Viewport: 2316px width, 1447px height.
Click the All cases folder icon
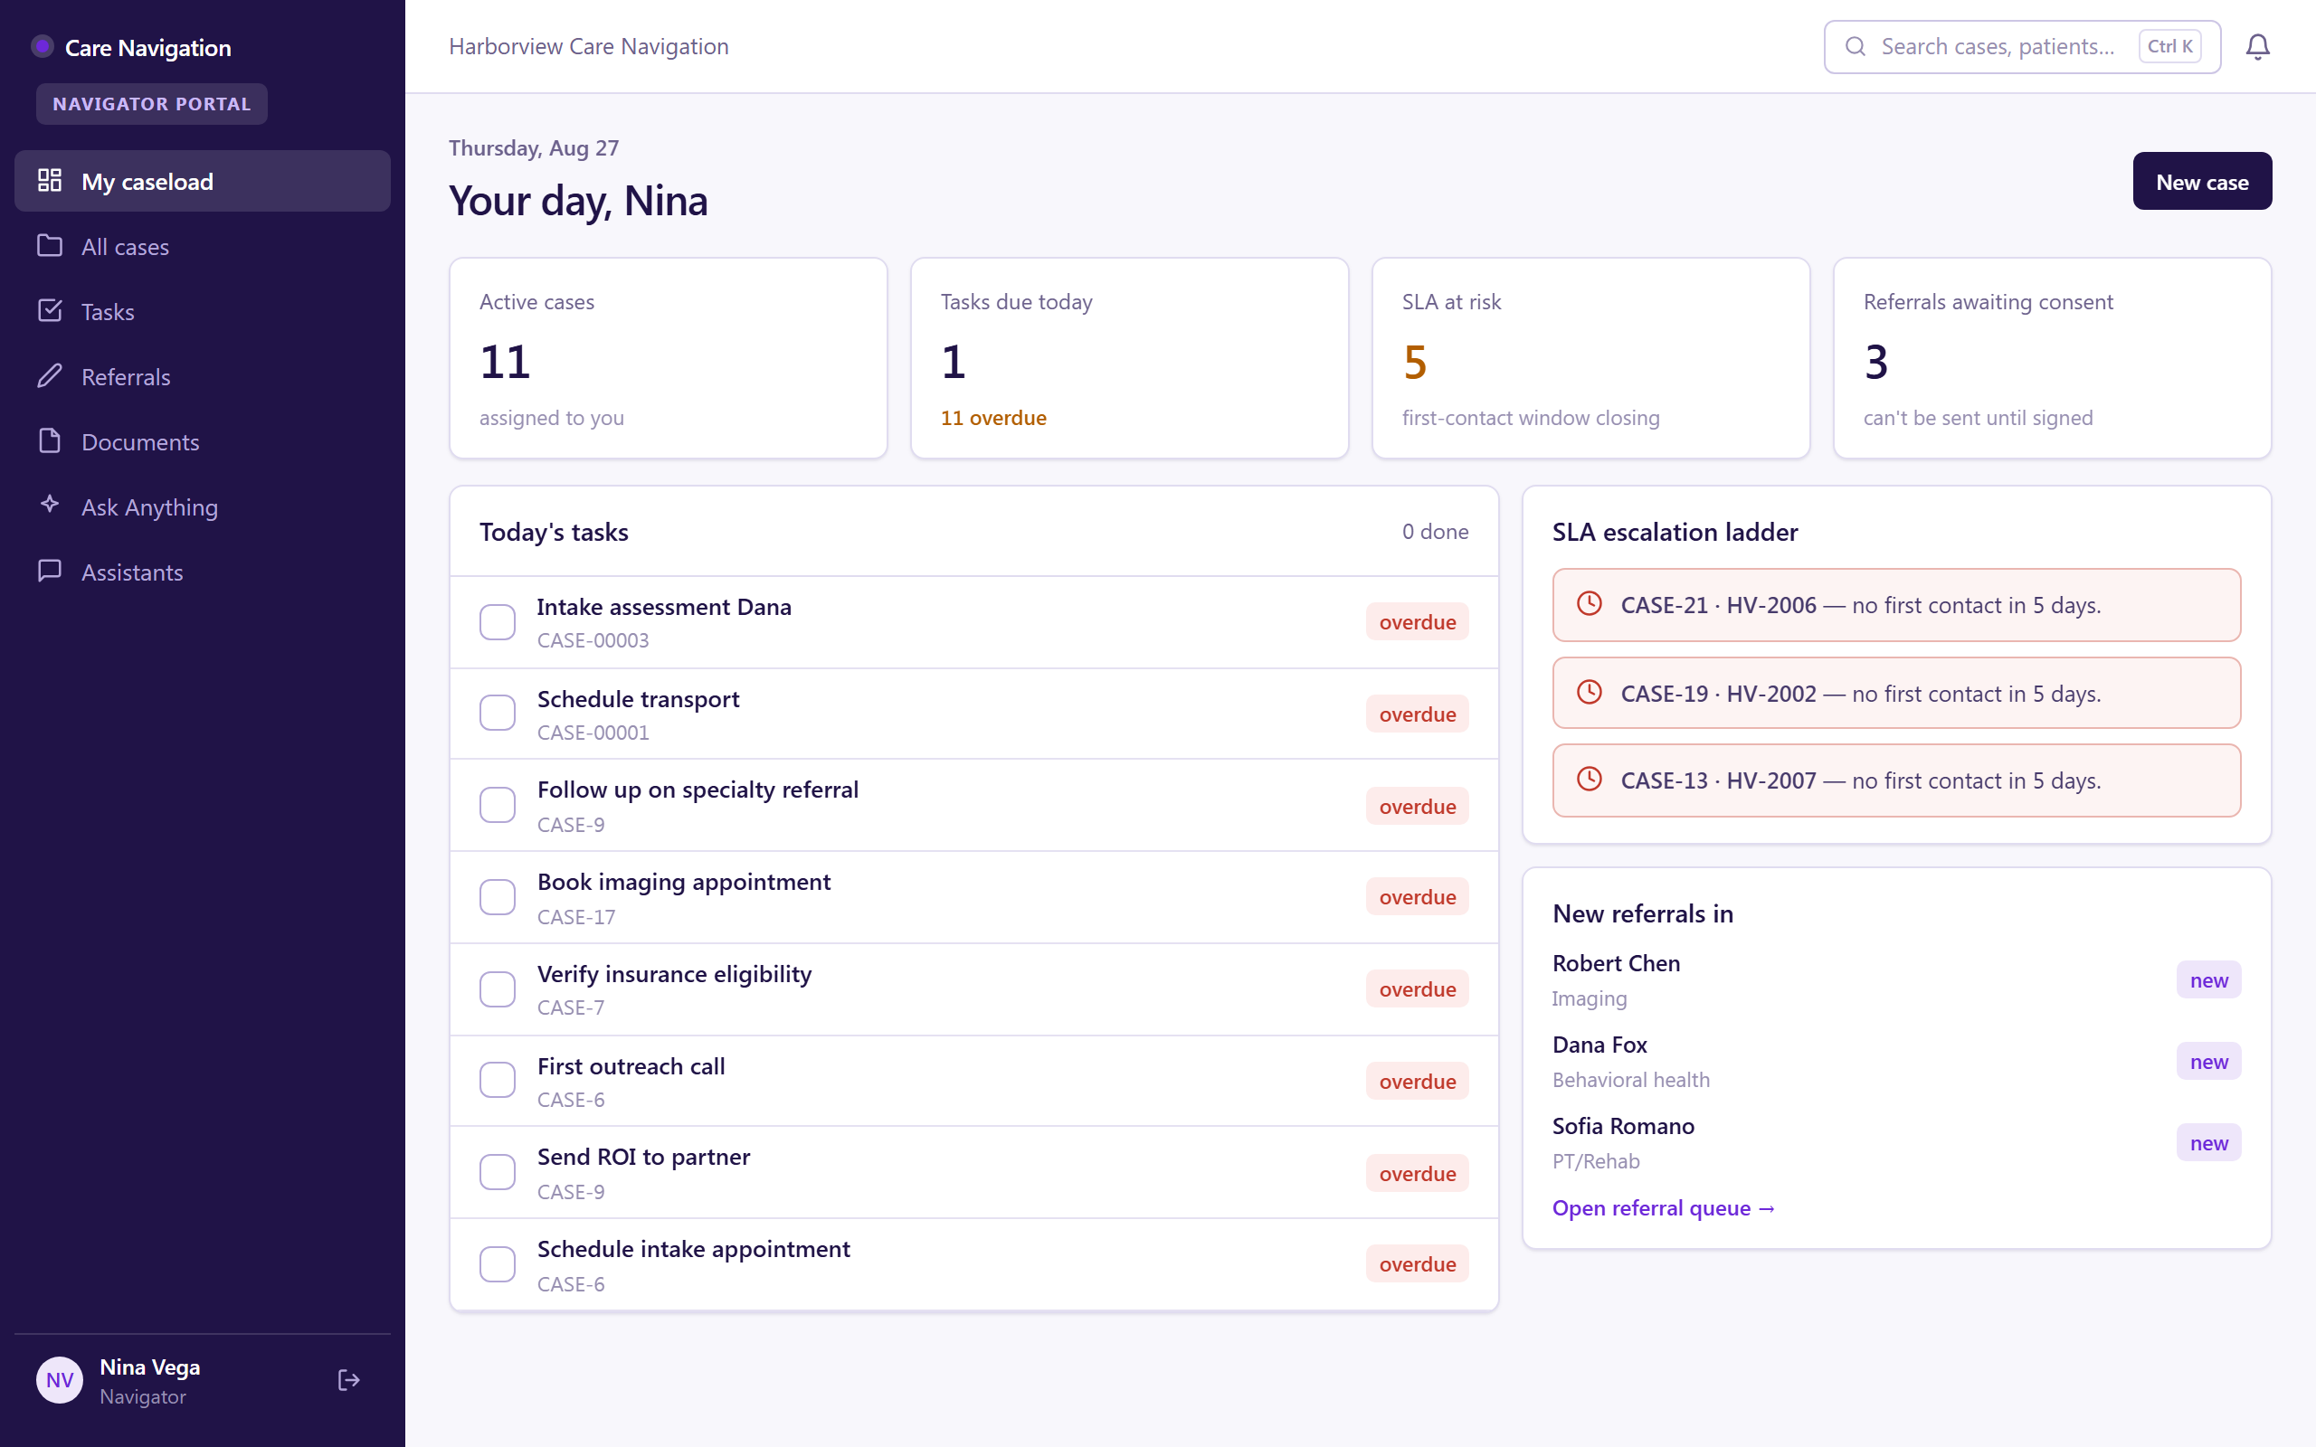pyautogui.click(x=50, y=246)
